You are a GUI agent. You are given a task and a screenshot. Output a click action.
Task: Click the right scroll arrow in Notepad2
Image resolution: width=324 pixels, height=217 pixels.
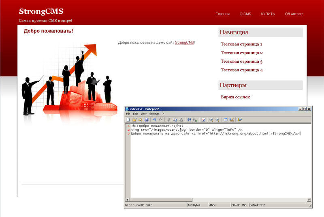[x=309, y=200]
